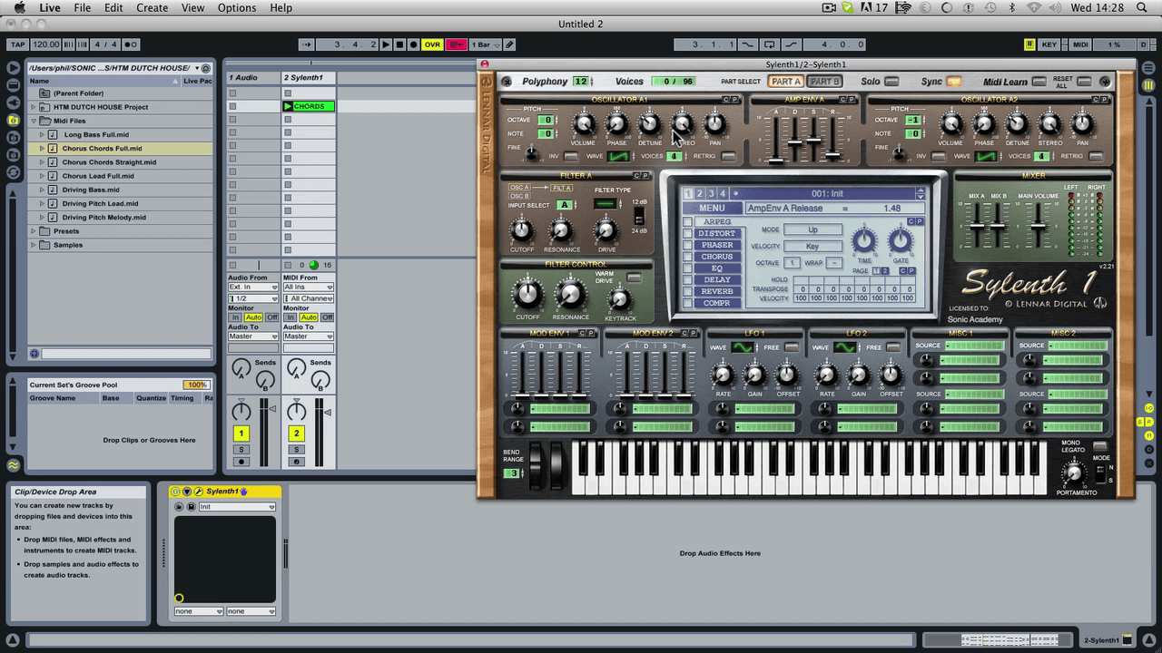
Task: Click Oscillator A1 wave shape selector
Action: (x=618, y=156)
